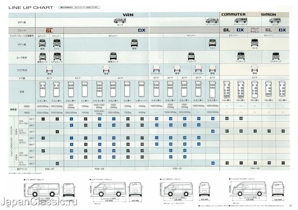Click the 10人乗り seating diagram under グランドキャビン
Viewport: 298px width, 210px height.
tap(255, 90)
